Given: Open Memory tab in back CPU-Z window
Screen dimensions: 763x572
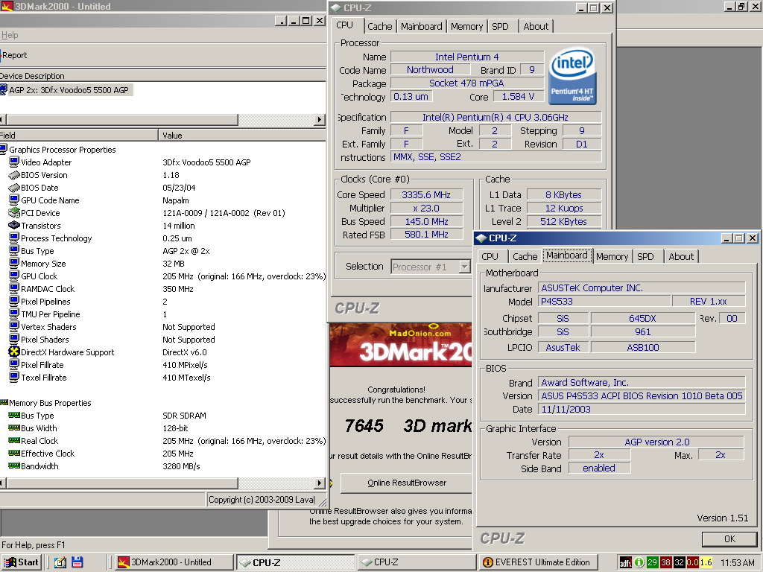Looking at the screenshot, I should [466, 26].
